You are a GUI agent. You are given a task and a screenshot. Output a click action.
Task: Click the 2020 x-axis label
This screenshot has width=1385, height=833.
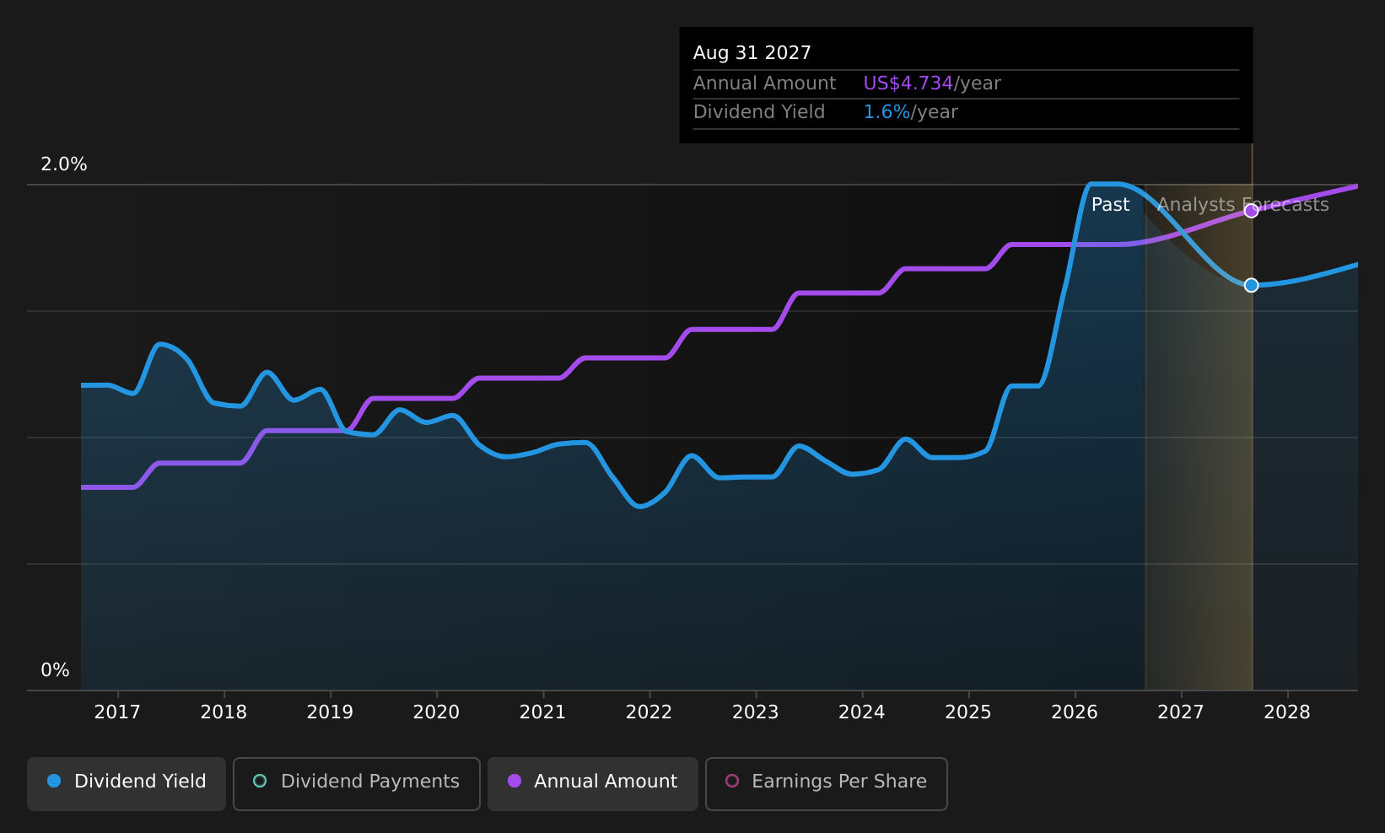[x=436, y=712]
